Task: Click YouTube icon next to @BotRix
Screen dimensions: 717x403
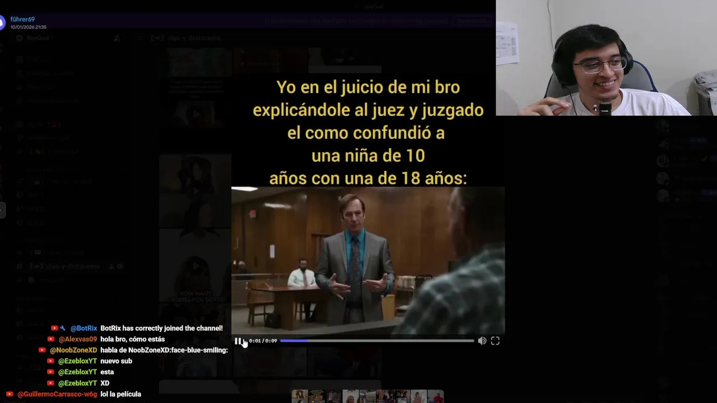Action: (54, 329)
